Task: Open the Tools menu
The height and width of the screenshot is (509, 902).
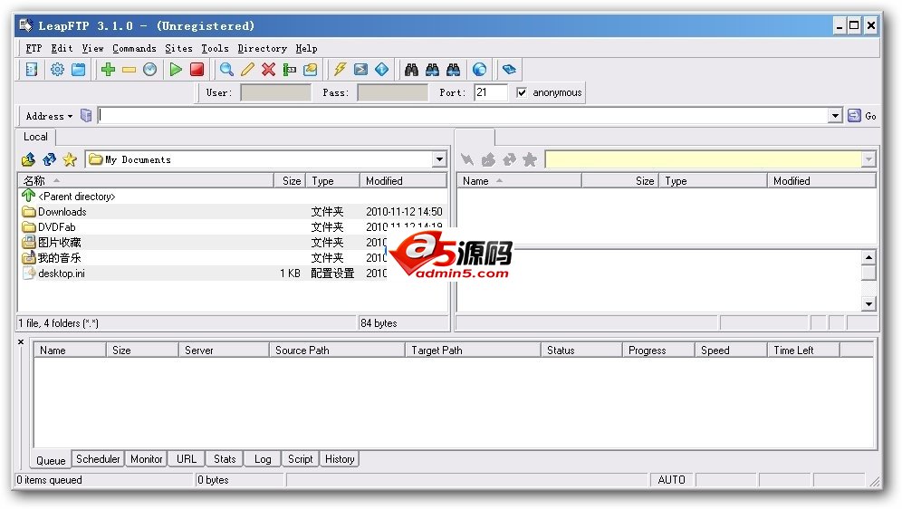Action: (x=215, y=48)
